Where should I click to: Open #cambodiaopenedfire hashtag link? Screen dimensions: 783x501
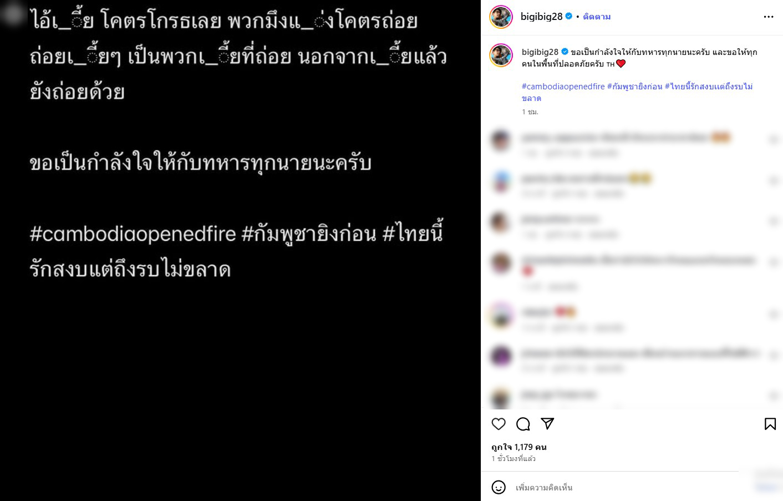[563, 87]
